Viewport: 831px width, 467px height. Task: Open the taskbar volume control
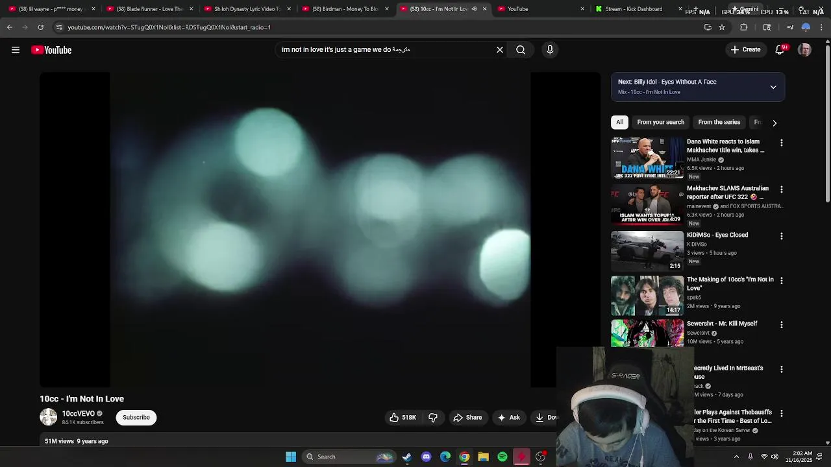775,457
